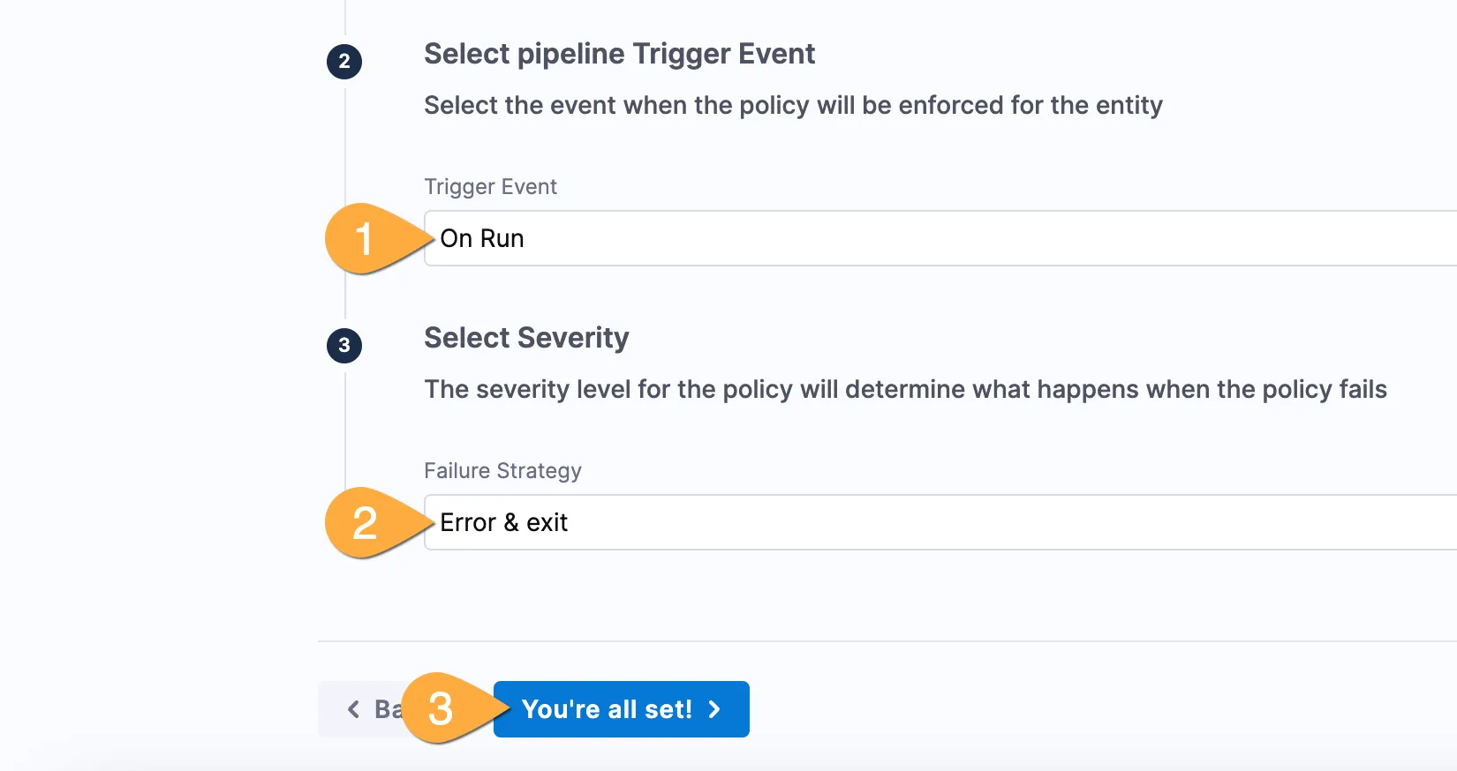Click the Select Severity heading
Screen dimensions: 1457x771
click(526, 338)
